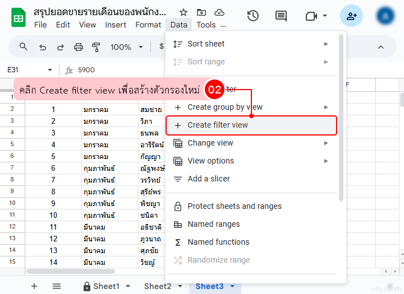Open the 100% zoom dropdown

point(125,47)
